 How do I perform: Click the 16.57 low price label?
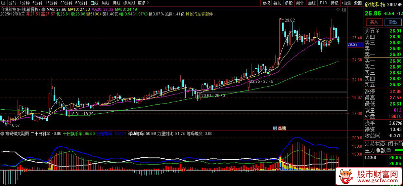14,125
